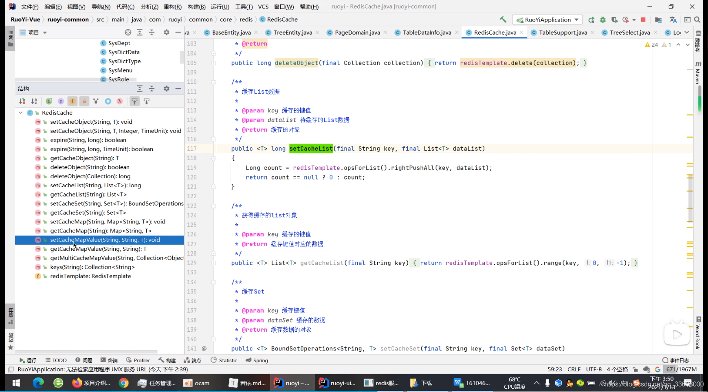Click the presentation window icon near search
This screenshot has height=392, width=708.
point(687,20)
